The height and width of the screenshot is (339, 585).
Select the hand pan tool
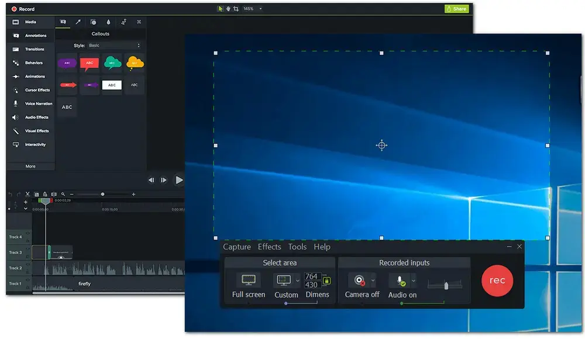pos(228,9)
